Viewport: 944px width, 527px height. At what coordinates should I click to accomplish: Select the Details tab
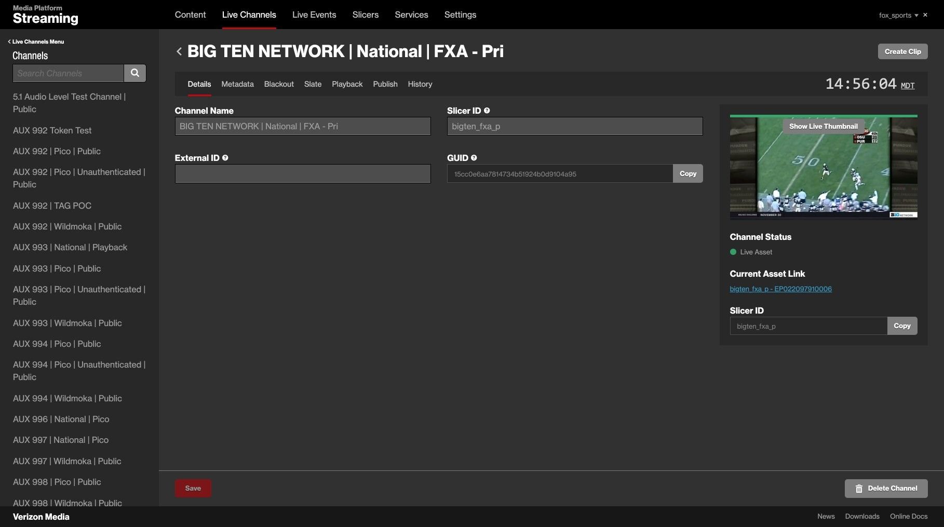click(199, 84)
